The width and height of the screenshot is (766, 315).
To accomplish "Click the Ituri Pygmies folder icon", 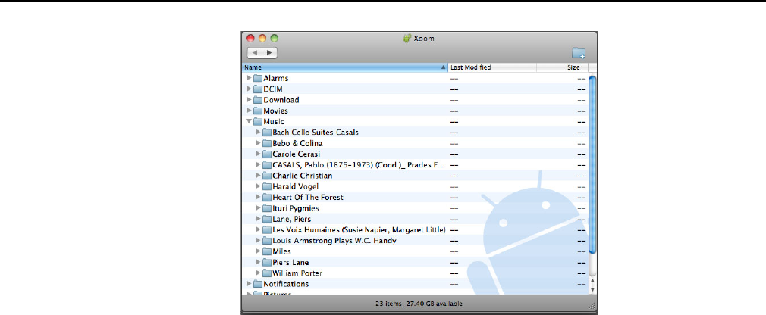I will (x=267, y=208).
